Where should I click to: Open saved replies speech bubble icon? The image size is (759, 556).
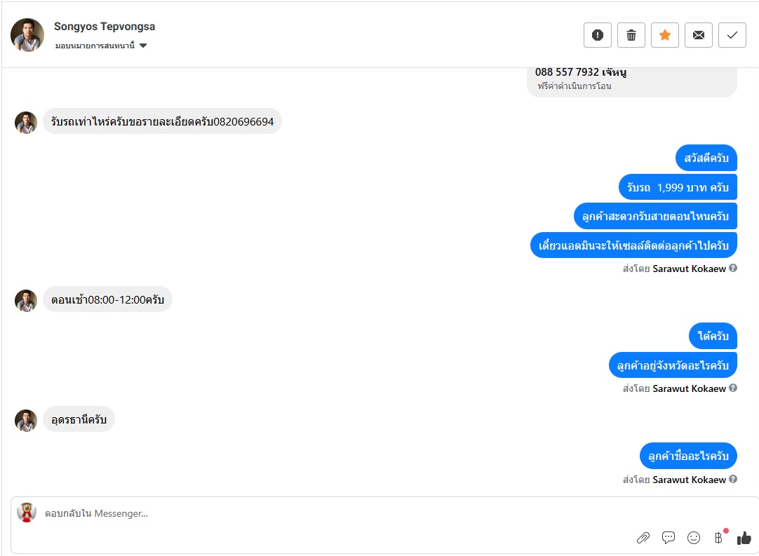tap(669, 538)
